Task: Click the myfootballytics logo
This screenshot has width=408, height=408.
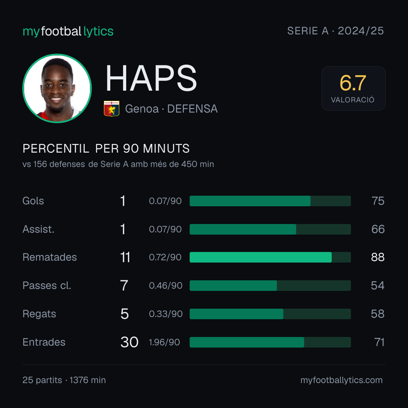Action: [x=68, y=31]
